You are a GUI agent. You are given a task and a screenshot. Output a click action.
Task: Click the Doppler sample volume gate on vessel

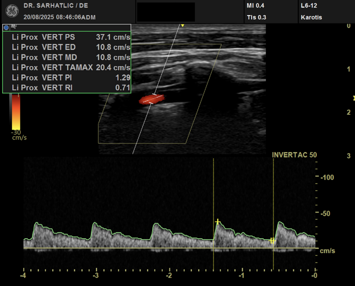(x=153, y=99)
